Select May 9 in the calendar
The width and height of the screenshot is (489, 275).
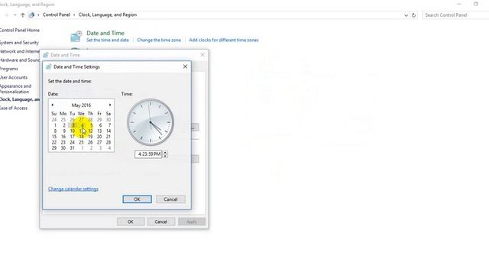64,131
